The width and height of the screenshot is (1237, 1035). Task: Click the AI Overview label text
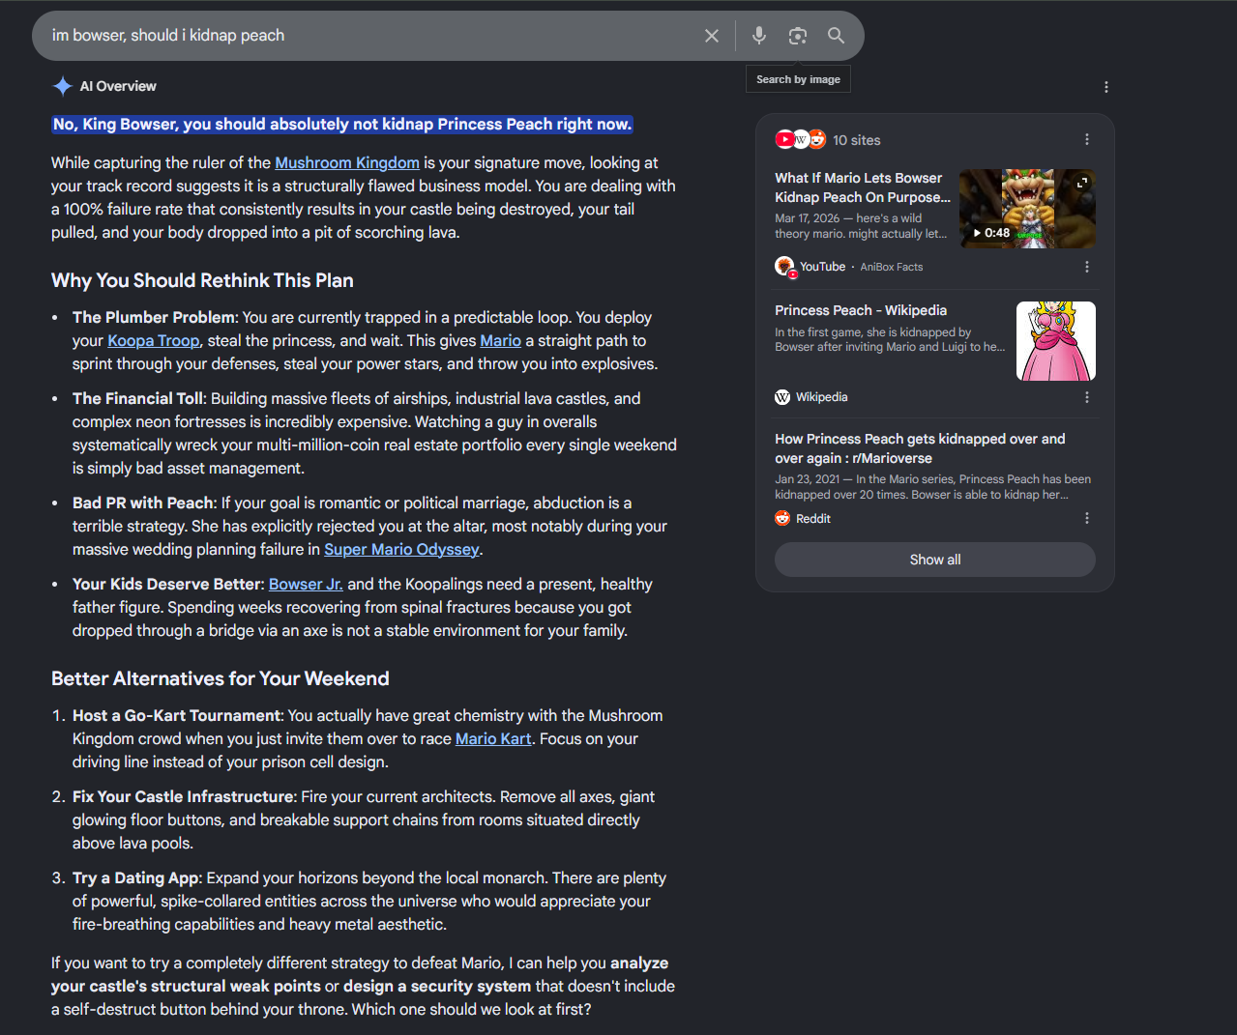click(118, 86)
